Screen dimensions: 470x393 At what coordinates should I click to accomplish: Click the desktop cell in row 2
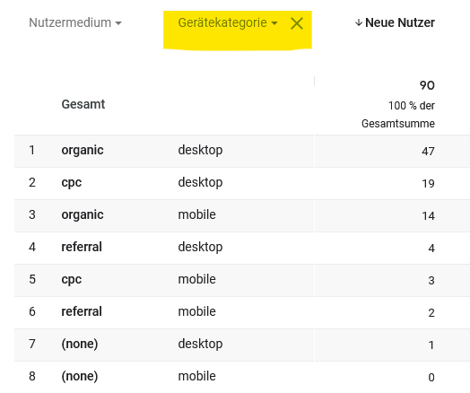click(200, 182)
